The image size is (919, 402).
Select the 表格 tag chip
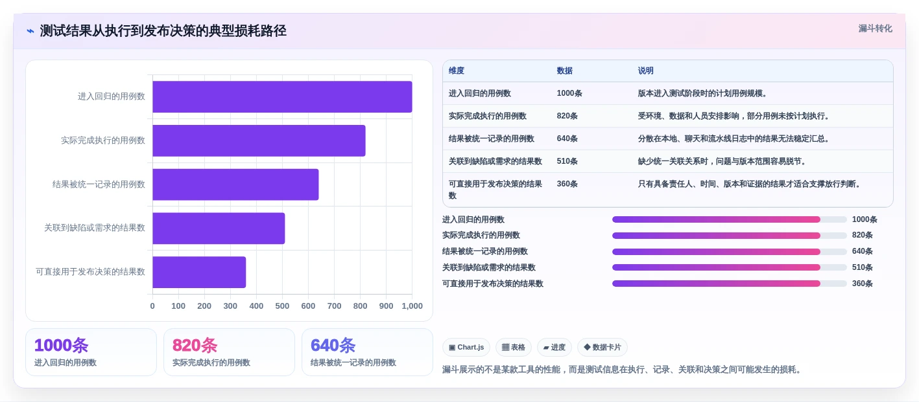[x=513, y=348]
